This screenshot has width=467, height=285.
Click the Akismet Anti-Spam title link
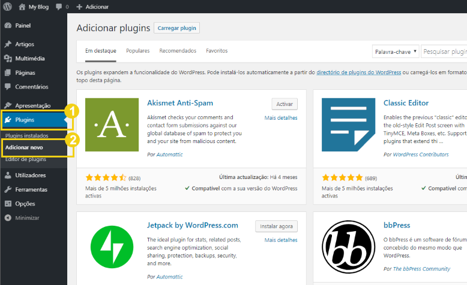[180, 103]
